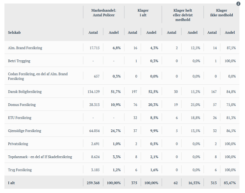Select the Alm. Brand Forsikring row
This screenshot has width=245, height=193.
click(x=122, y=48)
